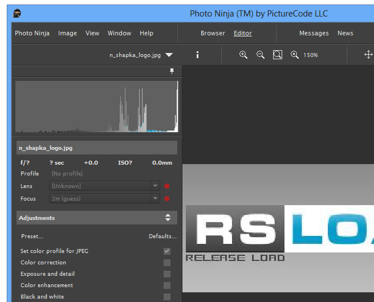Click the n_shapka_logo.jpg header in metadata panel

point(97,148)
